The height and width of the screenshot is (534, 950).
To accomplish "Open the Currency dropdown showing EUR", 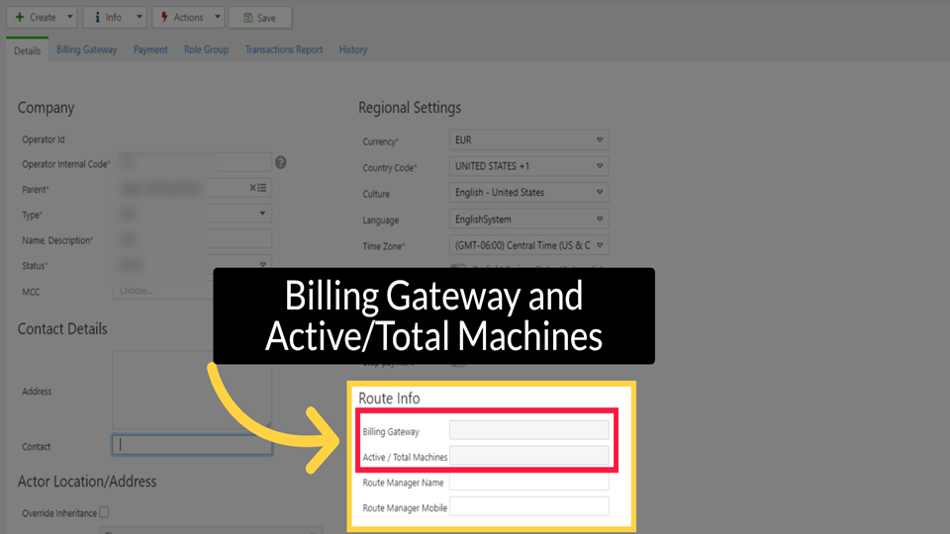I will pos(528,140).
